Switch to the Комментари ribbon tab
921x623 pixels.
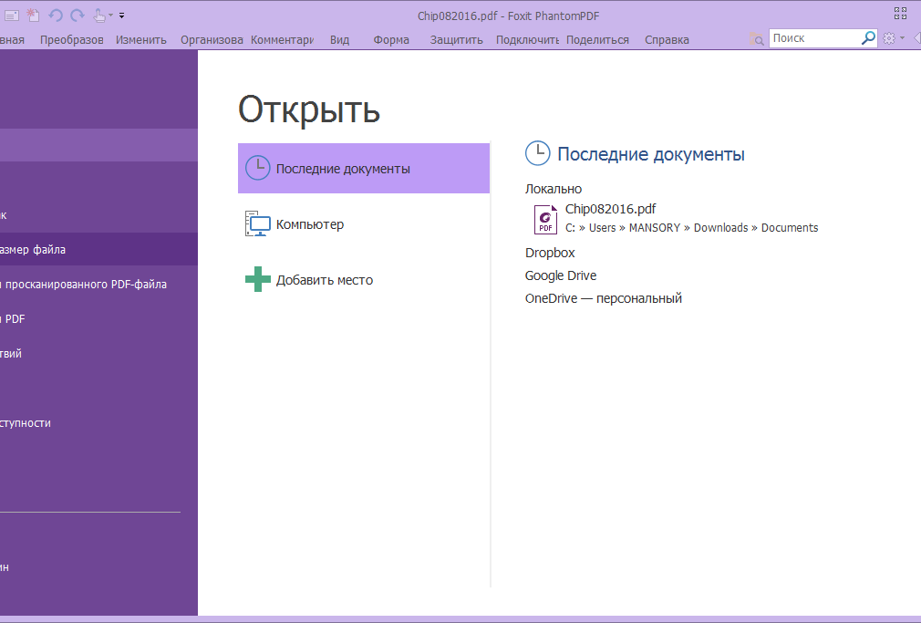(x=282, y=40)
